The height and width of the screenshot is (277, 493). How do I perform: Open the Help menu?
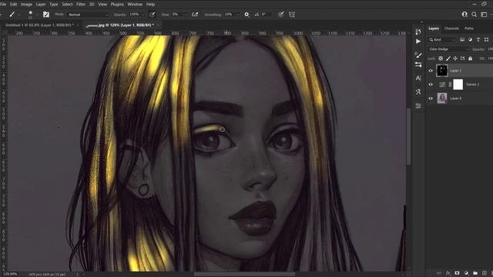click(x=151, y=5)
